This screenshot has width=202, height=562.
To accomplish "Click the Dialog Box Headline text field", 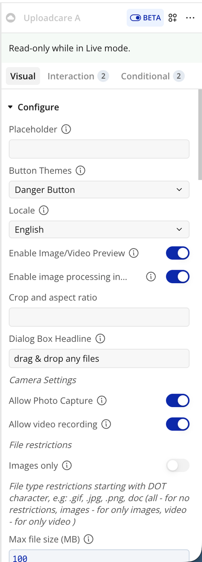I will pyautogui.click(x=99, y=358).
